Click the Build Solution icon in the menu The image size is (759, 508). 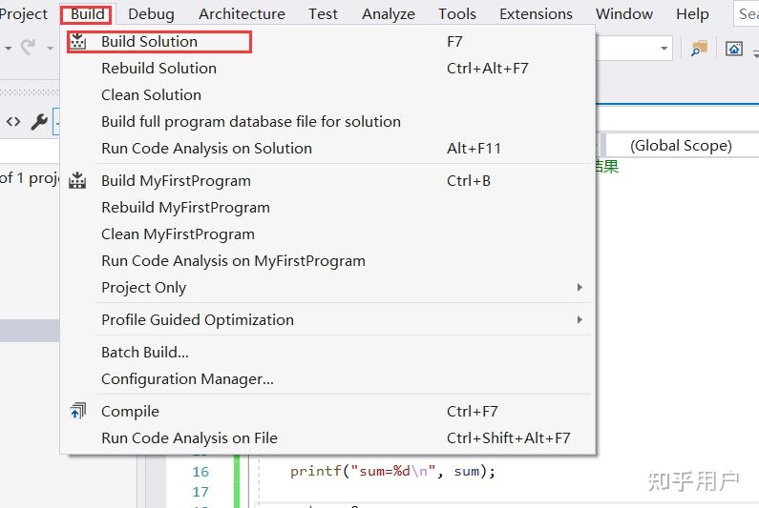pyautogui.click(x=78, y=42)
